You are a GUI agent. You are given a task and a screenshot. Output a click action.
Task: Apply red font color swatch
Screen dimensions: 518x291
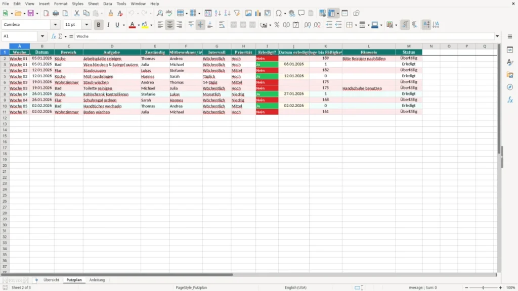click(132, 25)
